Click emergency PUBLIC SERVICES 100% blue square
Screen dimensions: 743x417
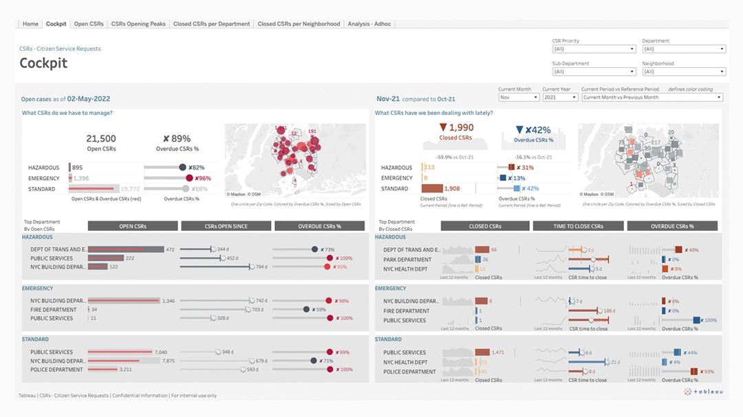pos(696,320)
